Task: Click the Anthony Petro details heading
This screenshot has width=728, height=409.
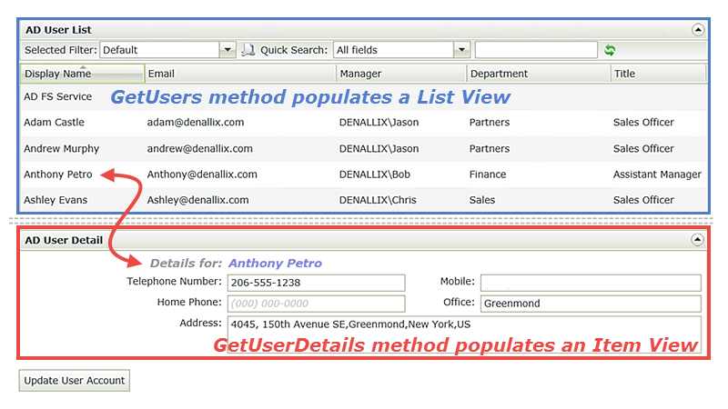Action: (275, 263)
